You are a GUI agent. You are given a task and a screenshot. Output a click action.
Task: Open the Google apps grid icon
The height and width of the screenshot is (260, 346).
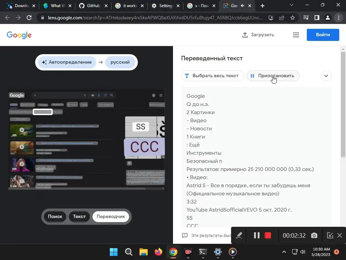pos(296,35)
